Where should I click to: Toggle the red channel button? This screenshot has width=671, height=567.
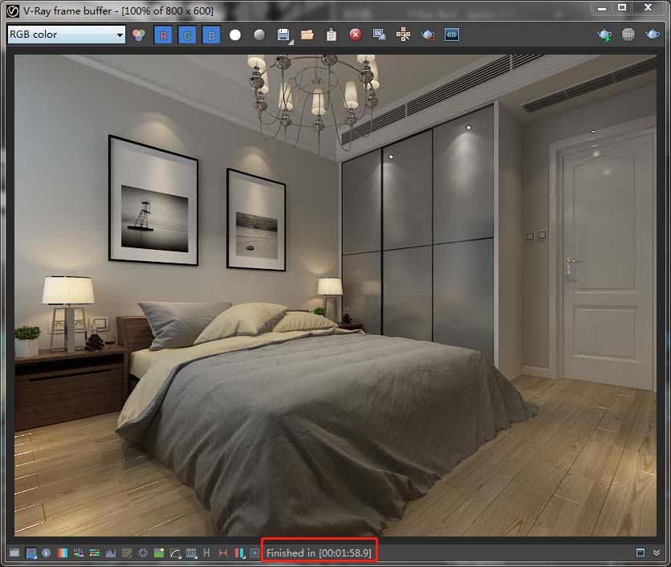163,35
